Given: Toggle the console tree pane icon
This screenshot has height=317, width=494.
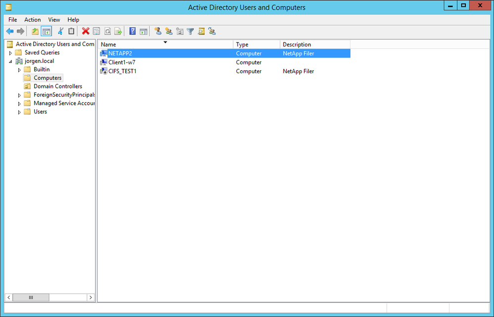Looking at the screenshot, I should point(46,31).
